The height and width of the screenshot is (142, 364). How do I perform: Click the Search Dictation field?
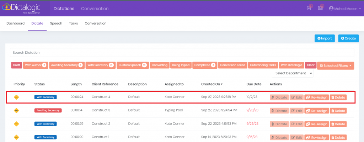click(182, 53)
